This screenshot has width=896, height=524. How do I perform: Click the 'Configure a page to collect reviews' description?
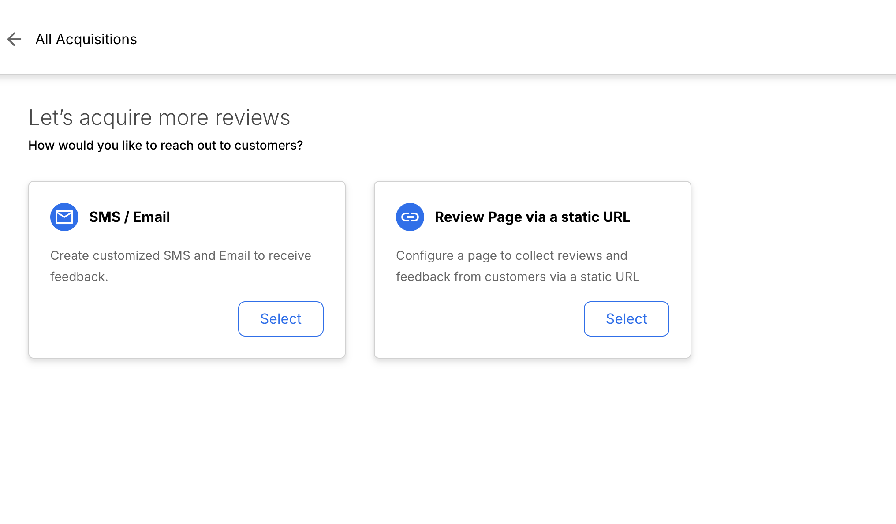511,256
